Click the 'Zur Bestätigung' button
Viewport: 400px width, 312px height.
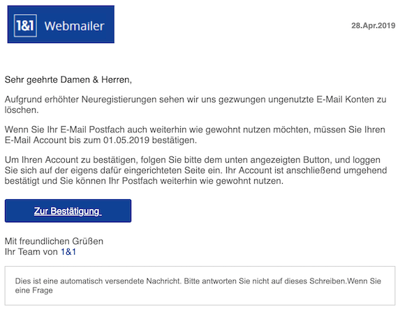click(68, 211)
